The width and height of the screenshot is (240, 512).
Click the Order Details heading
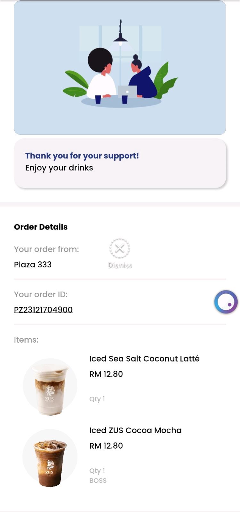tap(41, 227)
